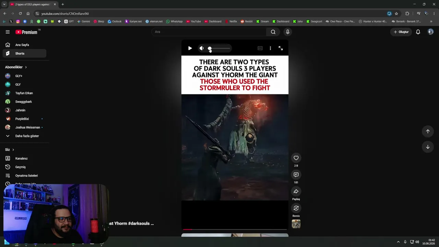Open Ana Sayfa in the sidebar
This screenshot has width=439, height=247.
tap(24, 45)
